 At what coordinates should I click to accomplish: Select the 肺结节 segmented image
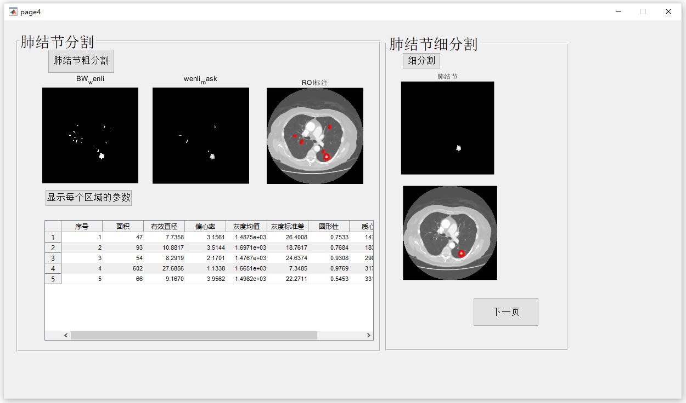pos(447,128)
